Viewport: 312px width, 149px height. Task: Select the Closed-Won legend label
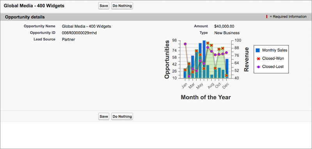tap(273, 59)
